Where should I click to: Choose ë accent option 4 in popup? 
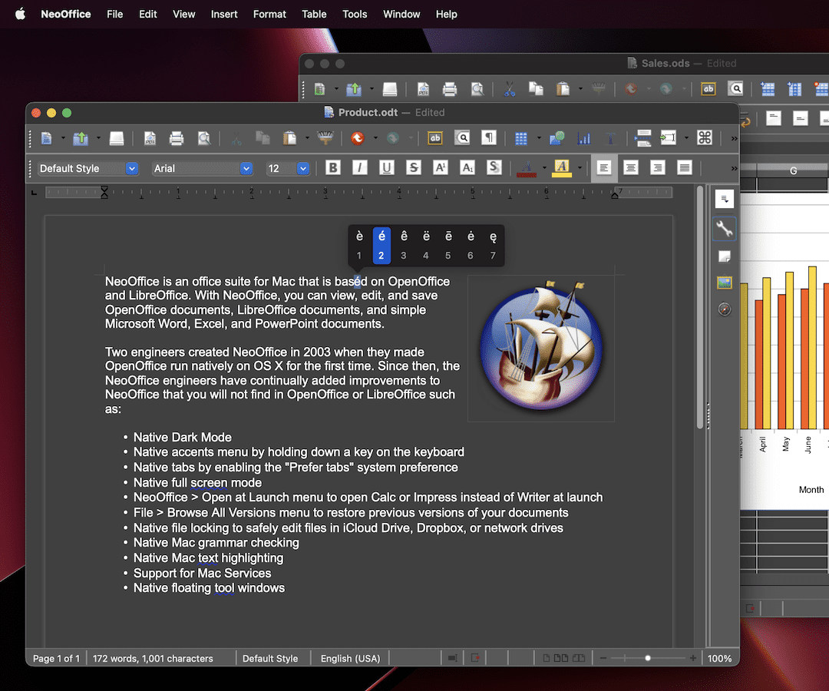tap(426, 246)
